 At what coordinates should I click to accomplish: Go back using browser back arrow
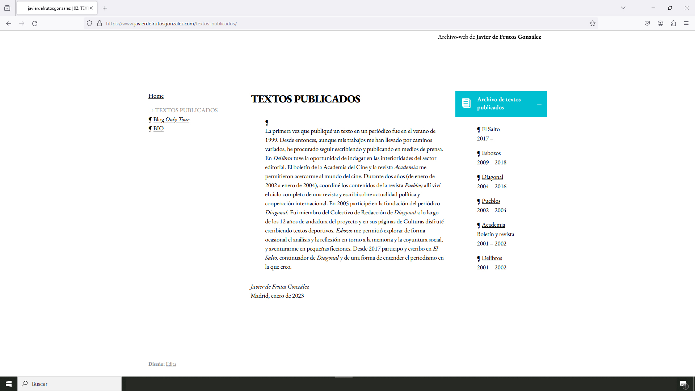(x=9, y=24)
